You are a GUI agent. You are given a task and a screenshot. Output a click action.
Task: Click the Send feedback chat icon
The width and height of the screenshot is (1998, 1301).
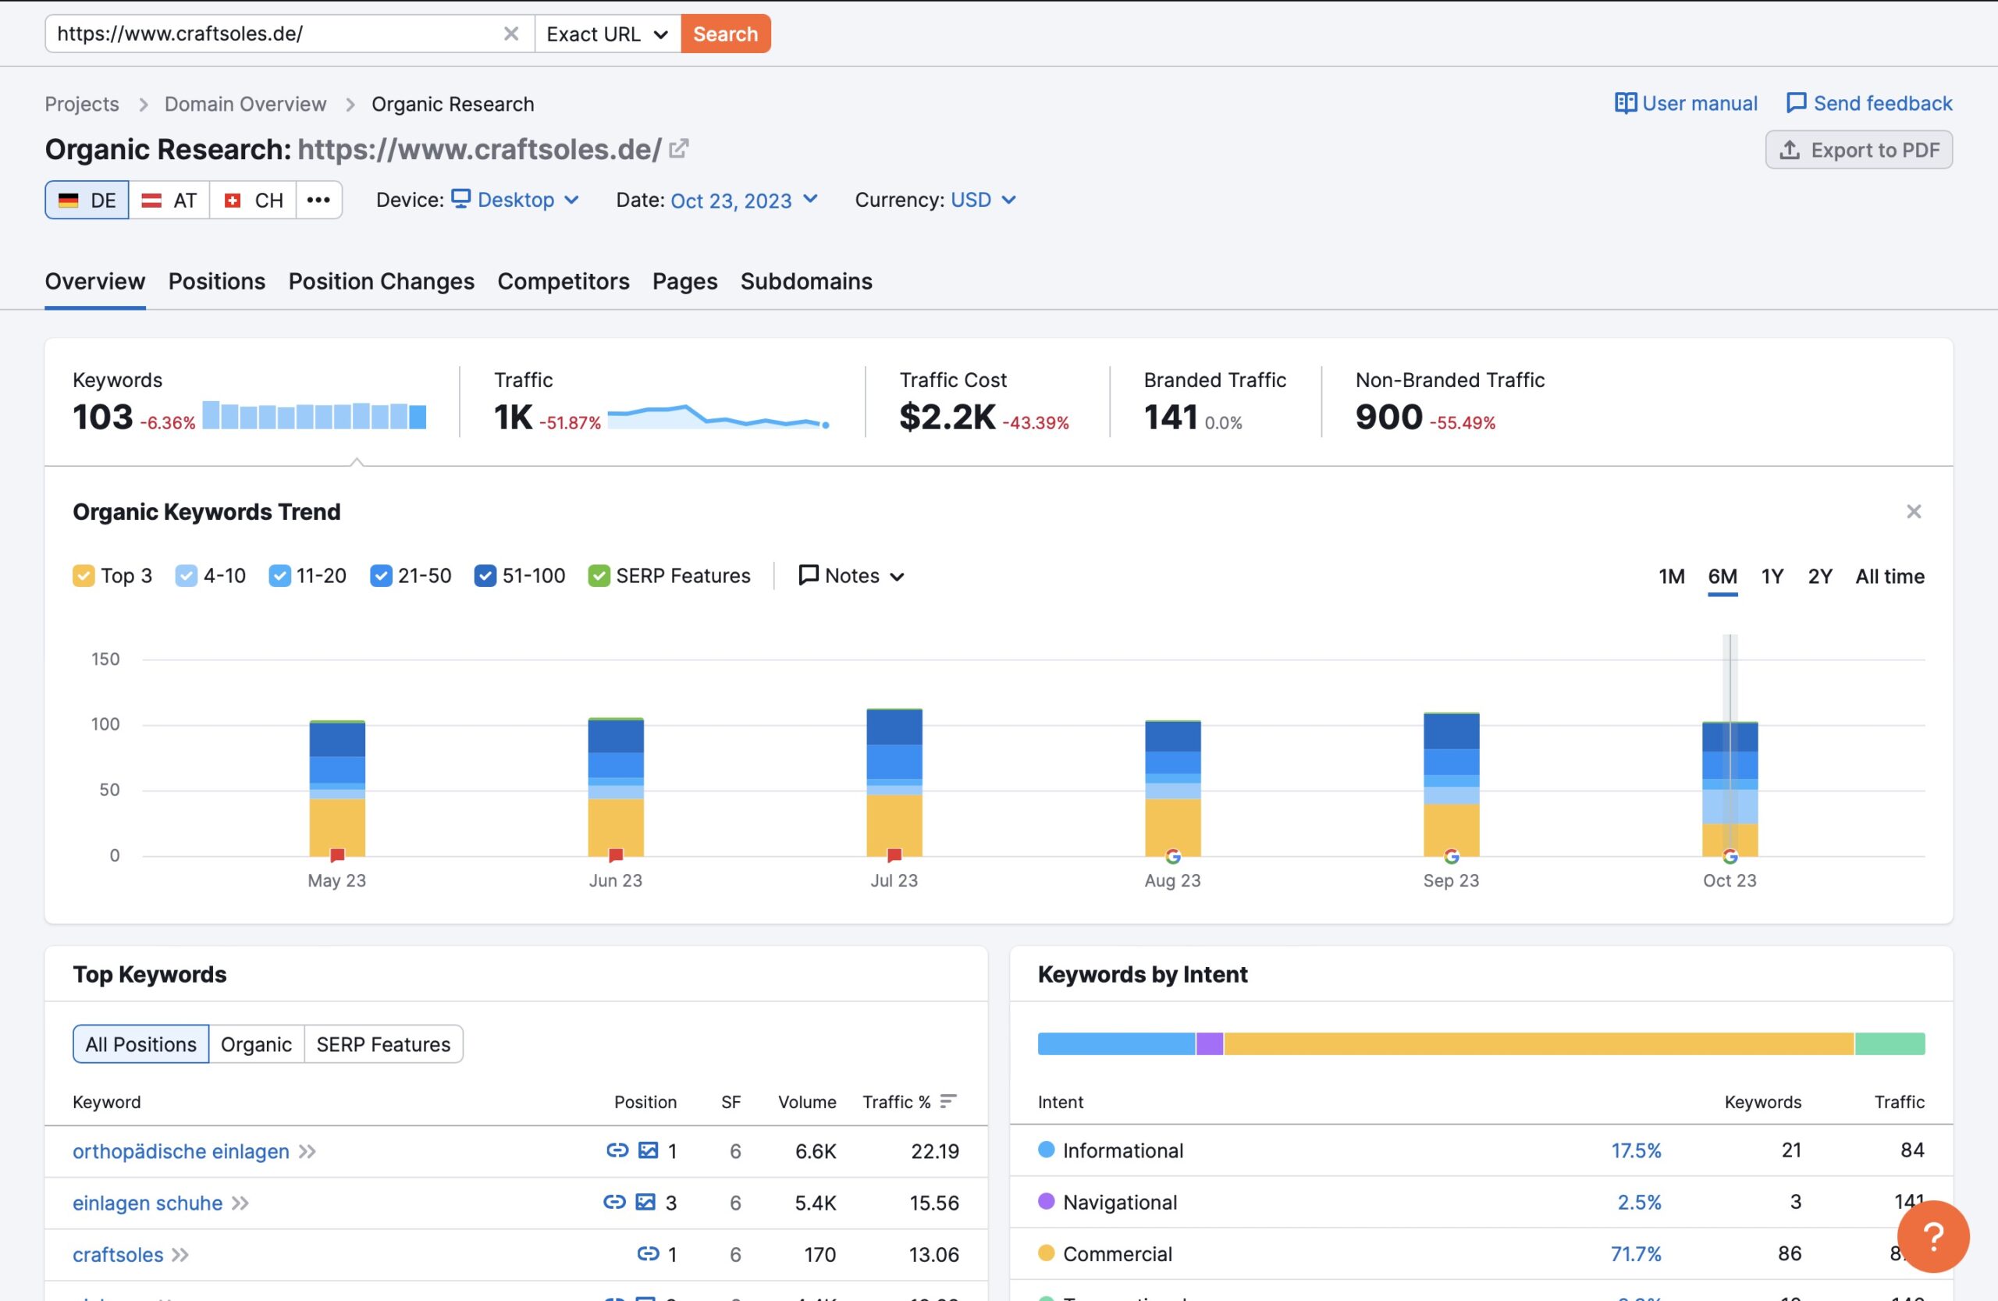[1796, 103]
